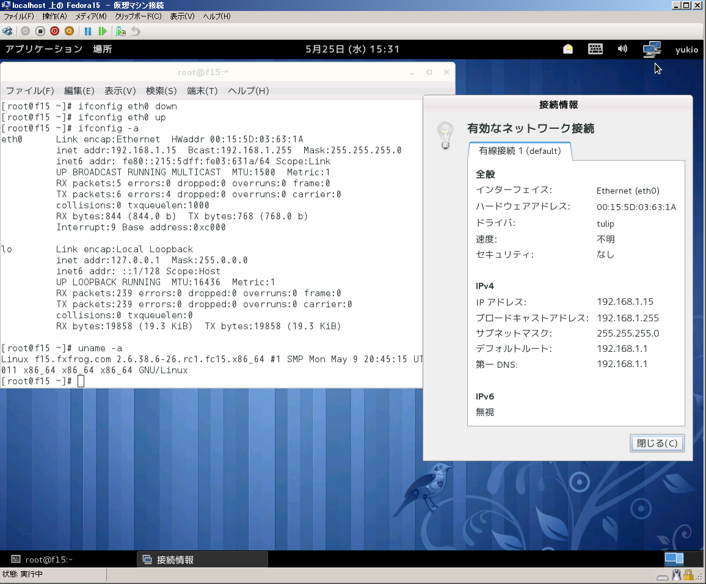Expand the 場所 places menu

pos(102,49)
